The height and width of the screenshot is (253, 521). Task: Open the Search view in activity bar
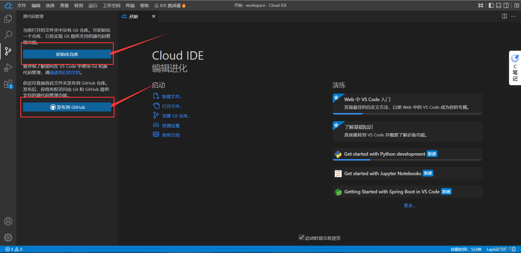pos(8,35)
